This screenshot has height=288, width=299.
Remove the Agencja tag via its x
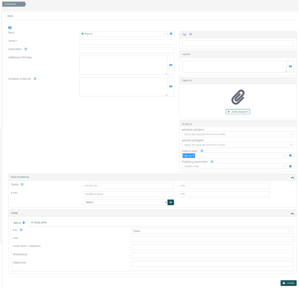(193, 156)
